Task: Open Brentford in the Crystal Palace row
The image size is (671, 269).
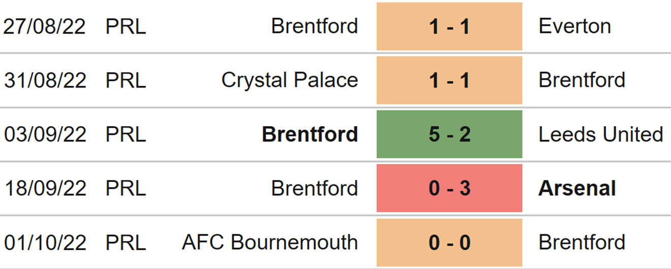Action: tap(582, 80)
